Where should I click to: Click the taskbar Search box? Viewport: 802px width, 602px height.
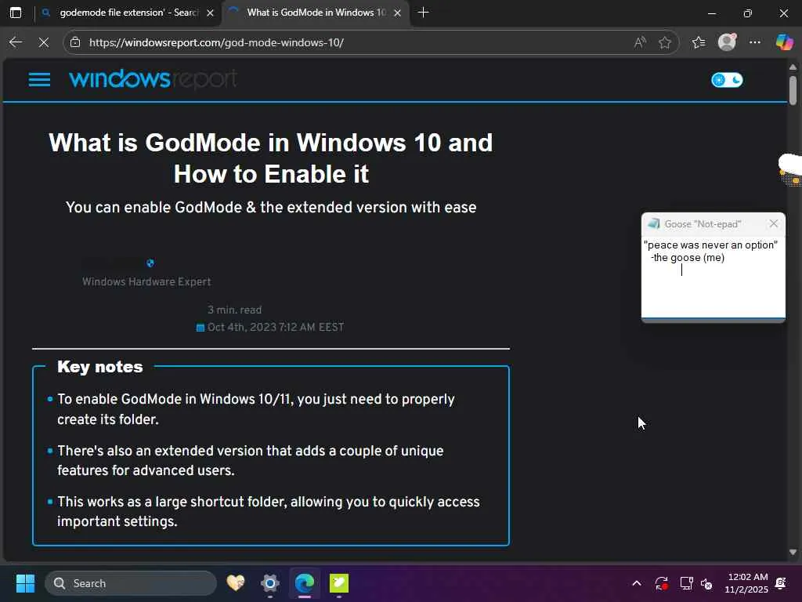coord(131,583)
